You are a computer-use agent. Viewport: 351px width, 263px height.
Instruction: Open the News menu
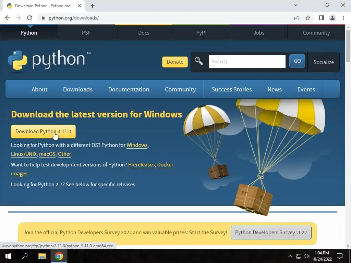(x=275, y=89)
